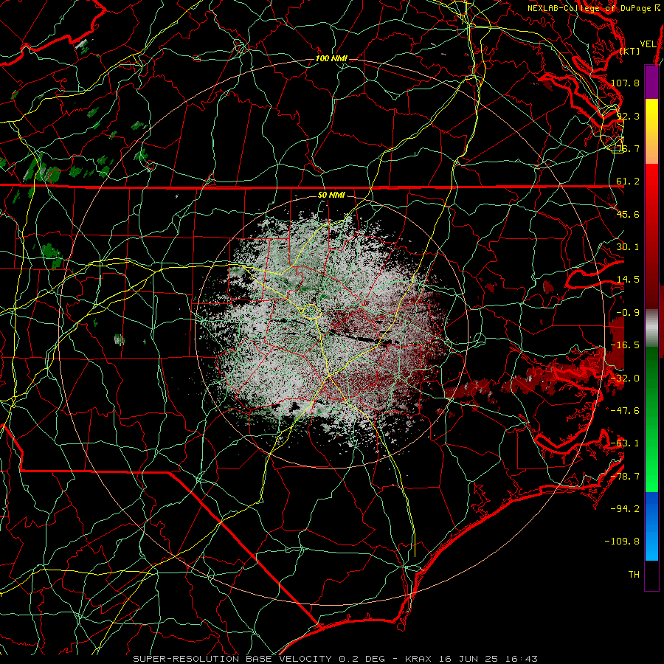Select the 14.5 value on the velocity scale
Image resolution: width=664 pixels, height=664 pixels.
[628, 280]
